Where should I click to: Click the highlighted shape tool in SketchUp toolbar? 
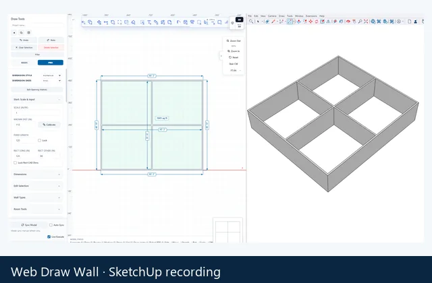pyautogui.click(x=290, y=22)
